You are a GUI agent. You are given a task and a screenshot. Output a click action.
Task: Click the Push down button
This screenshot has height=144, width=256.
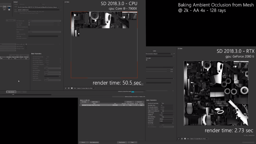click(139, 102)
